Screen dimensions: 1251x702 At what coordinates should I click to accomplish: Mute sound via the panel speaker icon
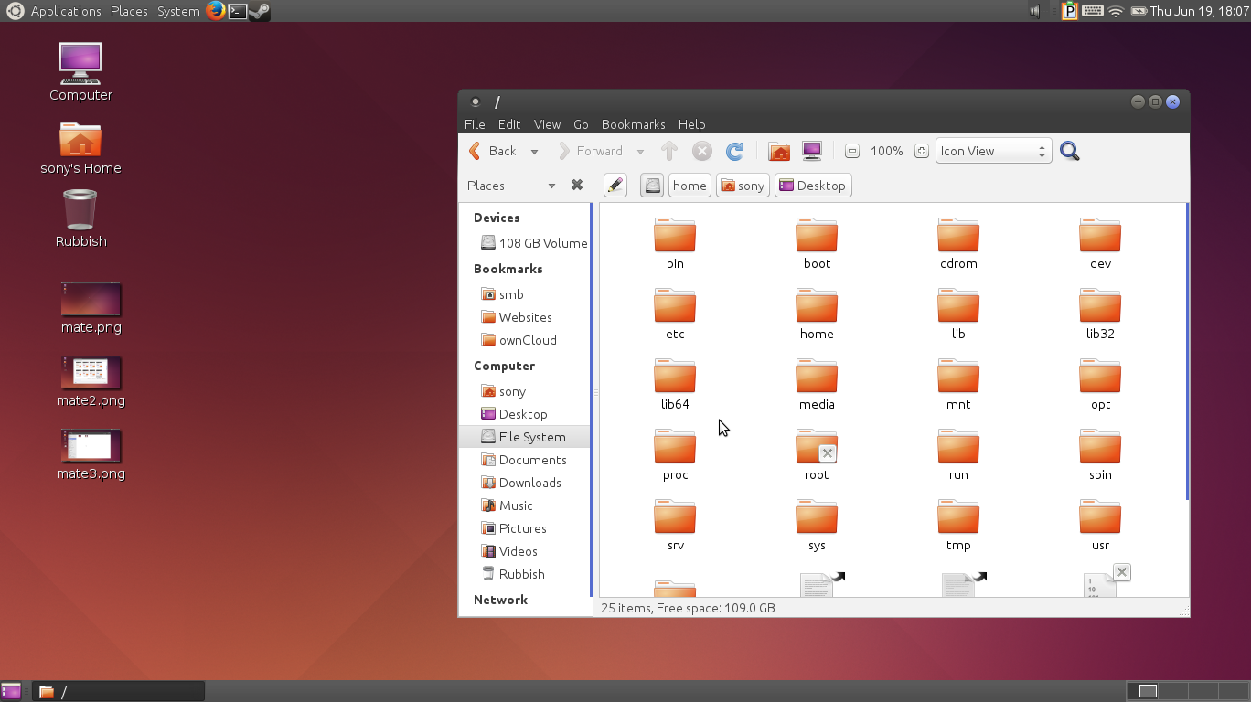pyautogui.click(x=1035, y=11)
